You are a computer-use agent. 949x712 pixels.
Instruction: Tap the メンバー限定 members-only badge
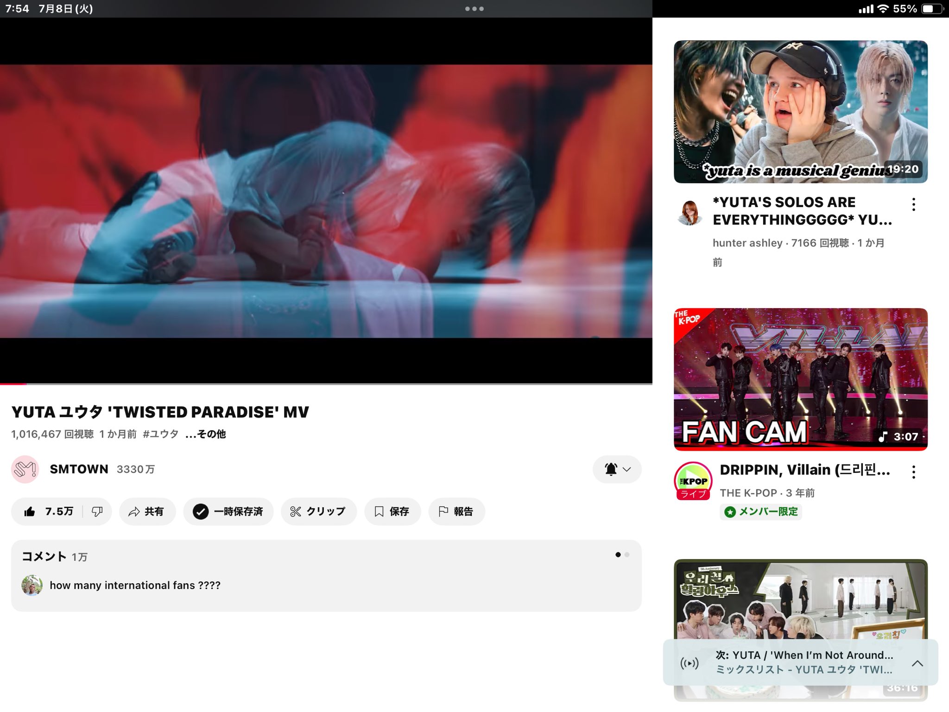tap(761, 512)
